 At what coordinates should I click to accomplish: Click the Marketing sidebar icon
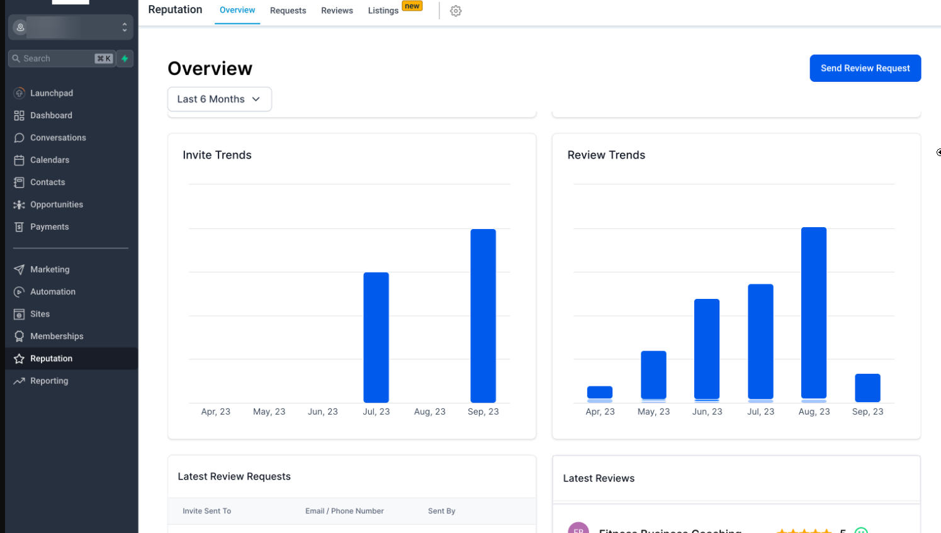coord(20,269)
